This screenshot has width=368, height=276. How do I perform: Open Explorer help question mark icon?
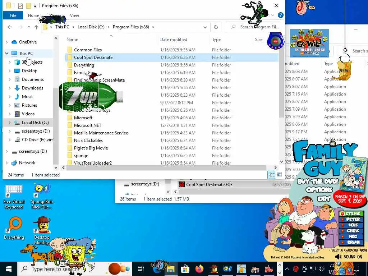(x=280, y=15)
